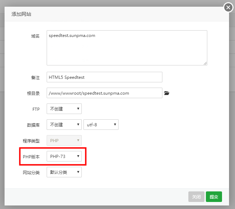Viewport: 235px width, 209px height.
Task: Close the 添加网站 dialog with the X icon
Action: tap(228, 8)
